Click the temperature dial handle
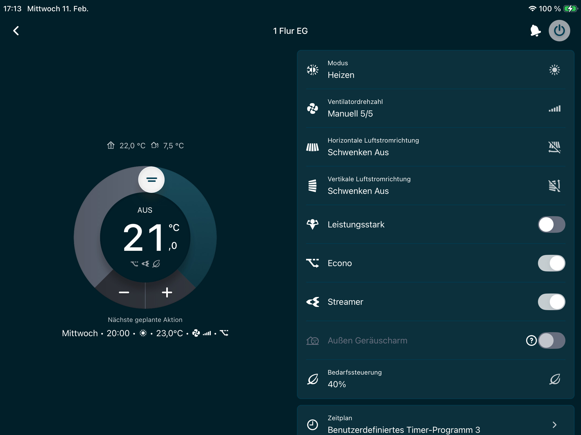This screenshot has height=435, width=581. click(151, 180)
